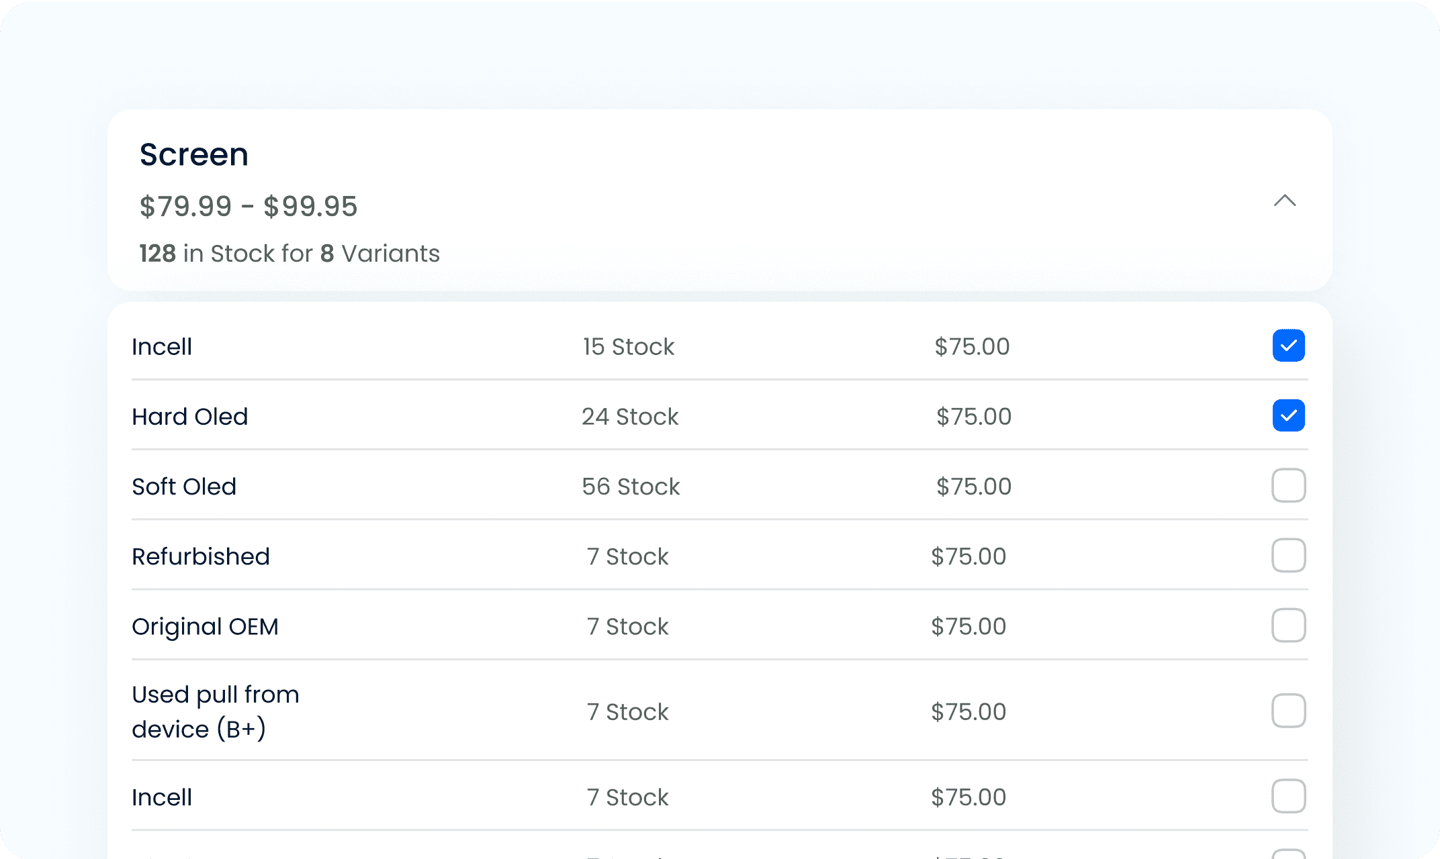The width and height of the screenshot is (1440, 859).
Task: Select the Hard Oled variant name
Action: [x=190, y=417]
